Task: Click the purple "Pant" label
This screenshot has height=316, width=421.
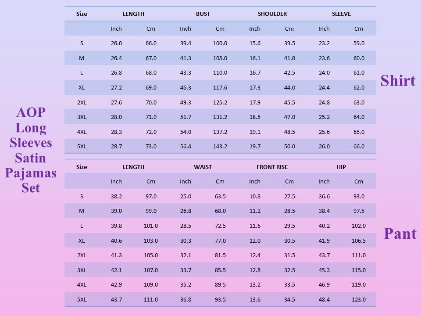Action: (400, 233)
